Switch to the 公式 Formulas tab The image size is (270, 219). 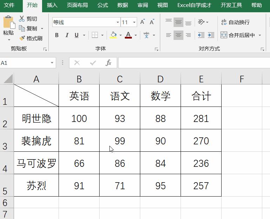pos(103,5)
